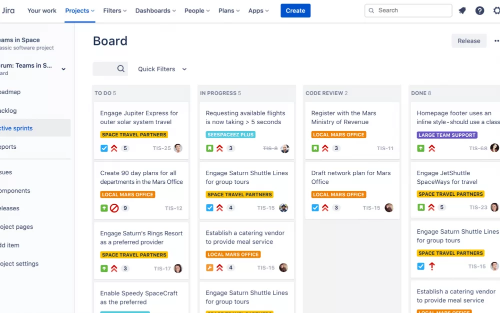Click SPACE TRAVEL PARTNERS label on Jupiter Express card

[134, 135]
